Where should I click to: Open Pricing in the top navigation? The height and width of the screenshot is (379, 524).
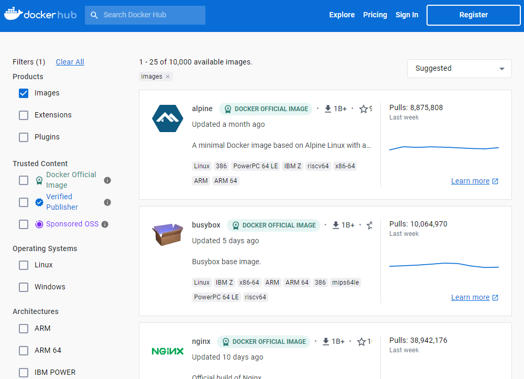375,15
